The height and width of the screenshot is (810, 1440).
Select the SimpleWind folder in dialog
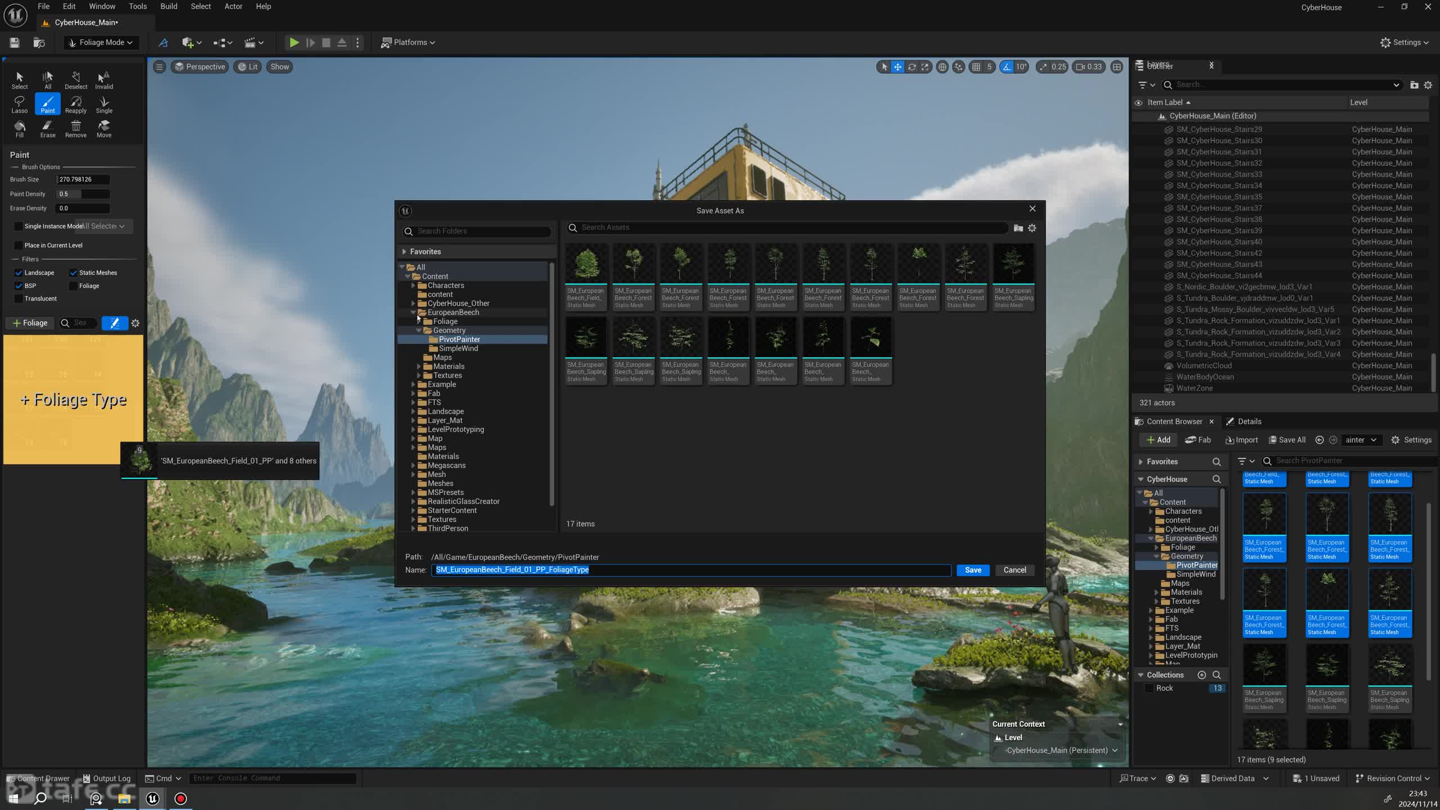[x=458, y=348]
